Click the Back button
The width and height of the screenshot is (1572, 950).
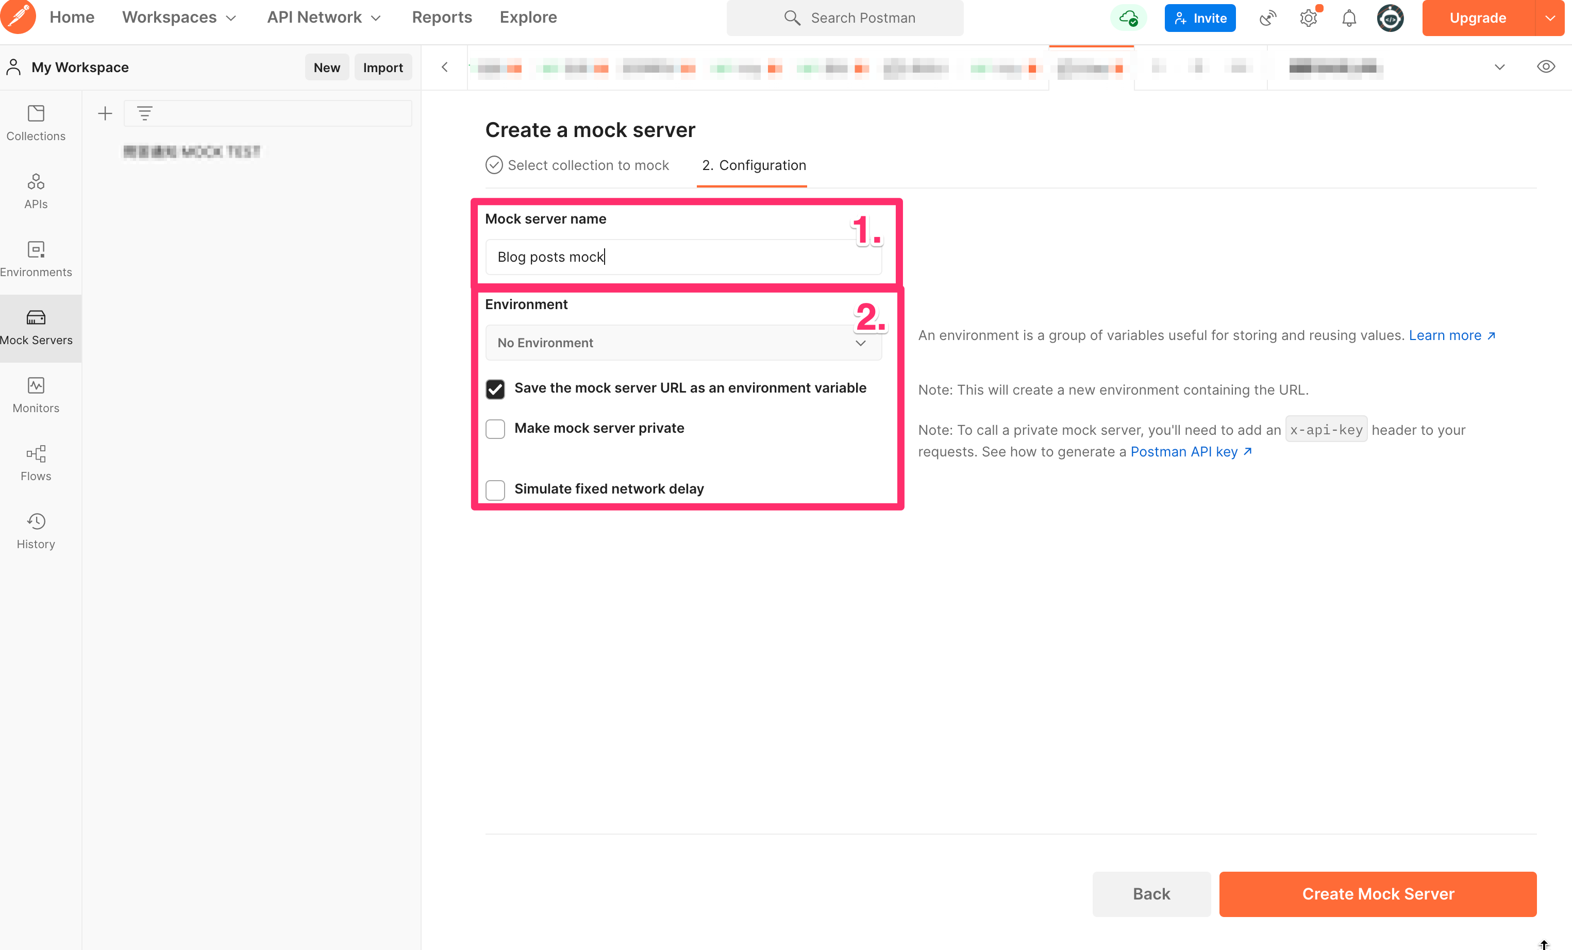coord(1151,894)
